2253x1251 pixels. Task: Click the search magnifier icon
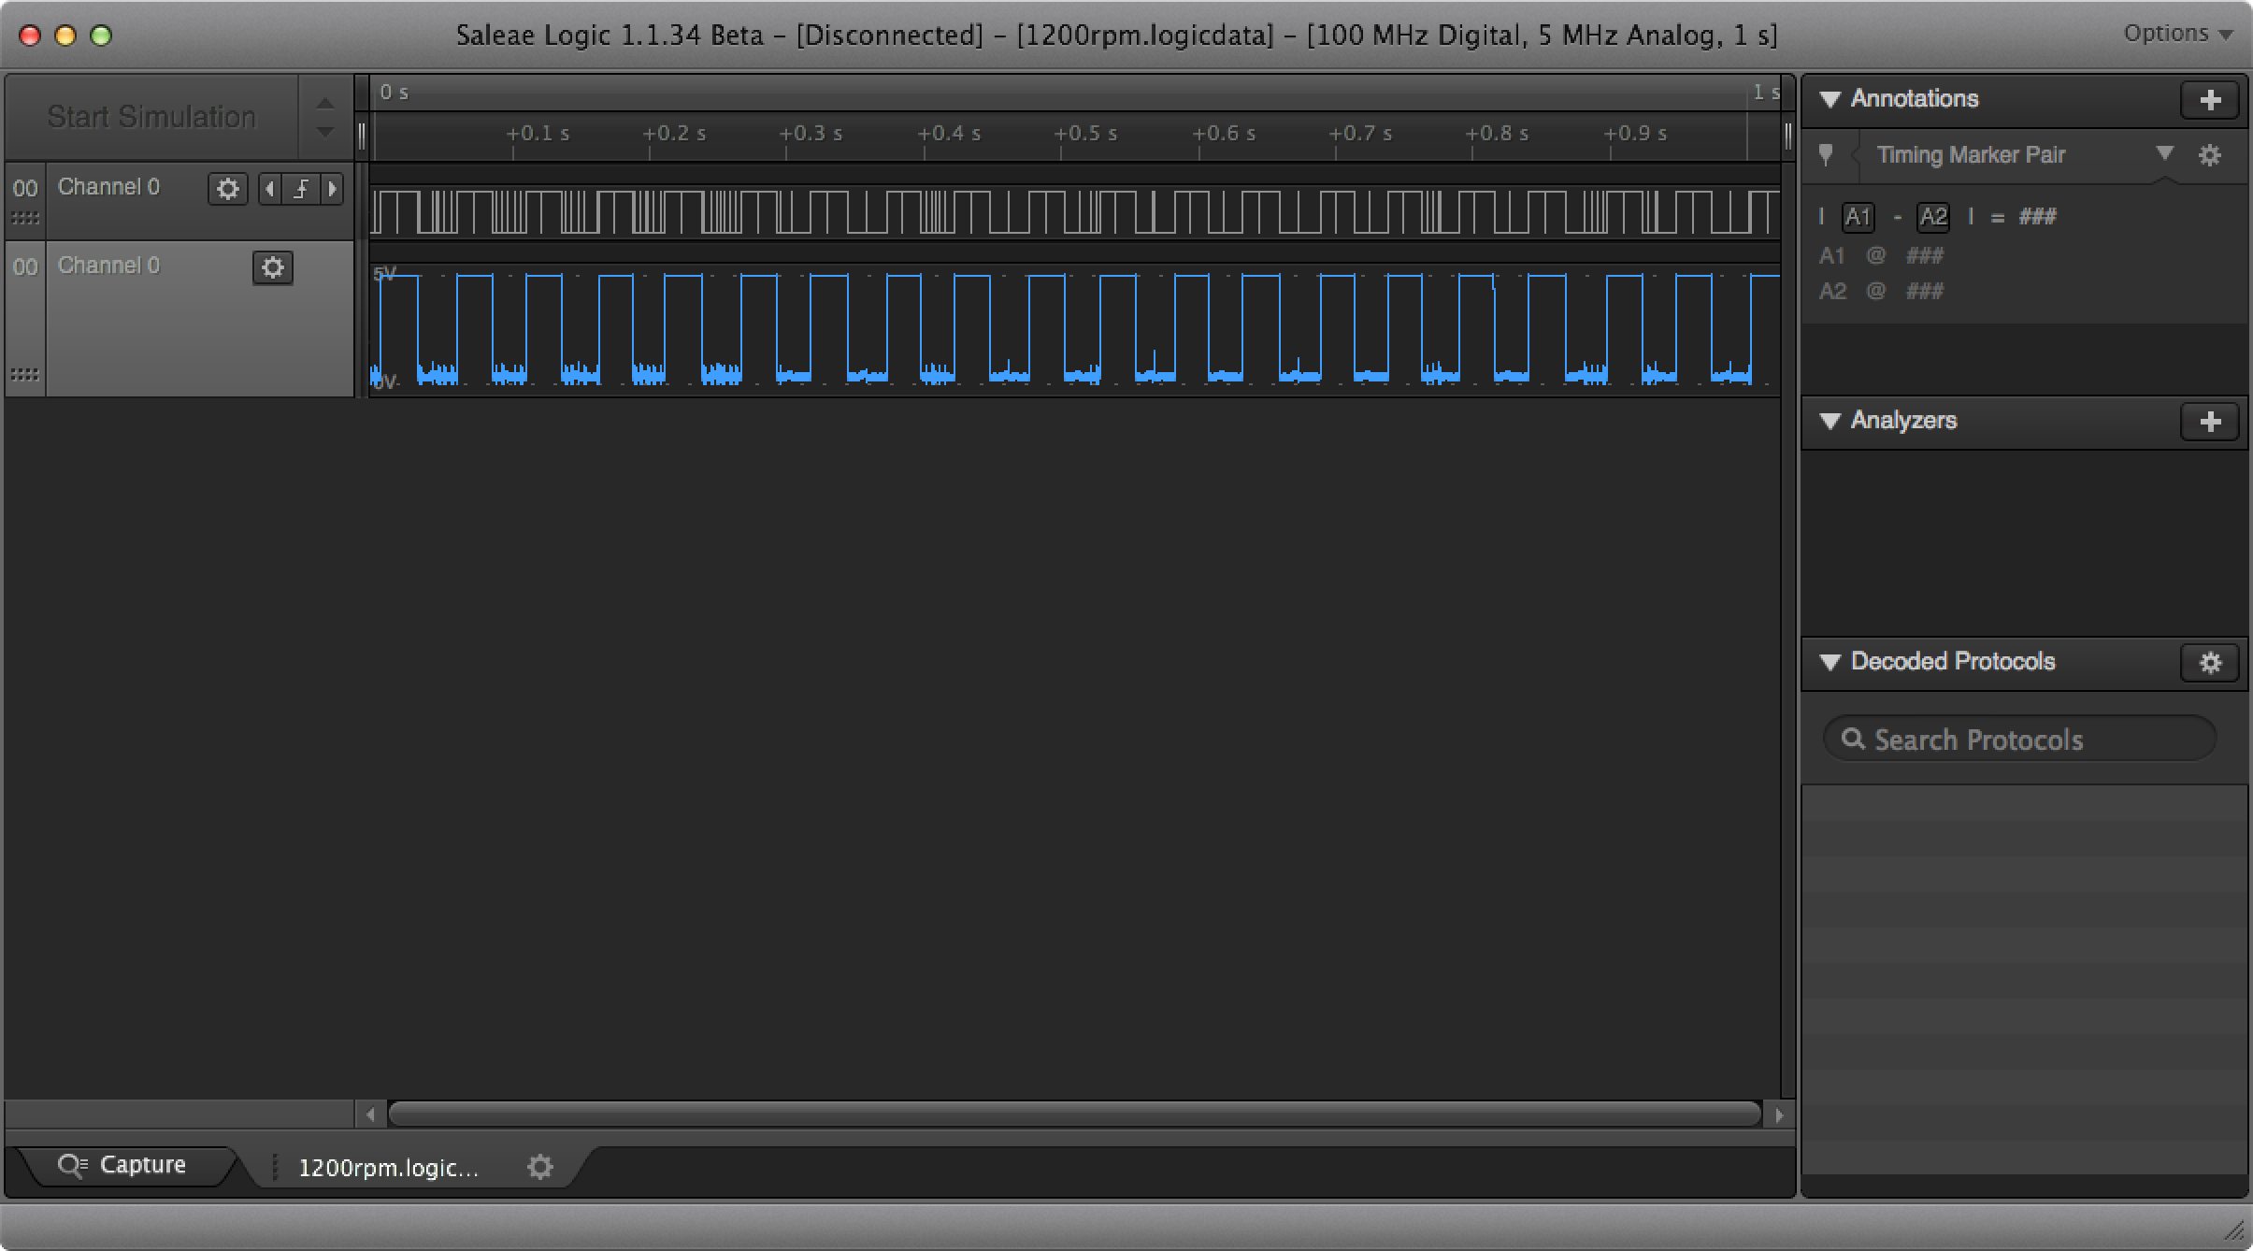[1853, 739]
